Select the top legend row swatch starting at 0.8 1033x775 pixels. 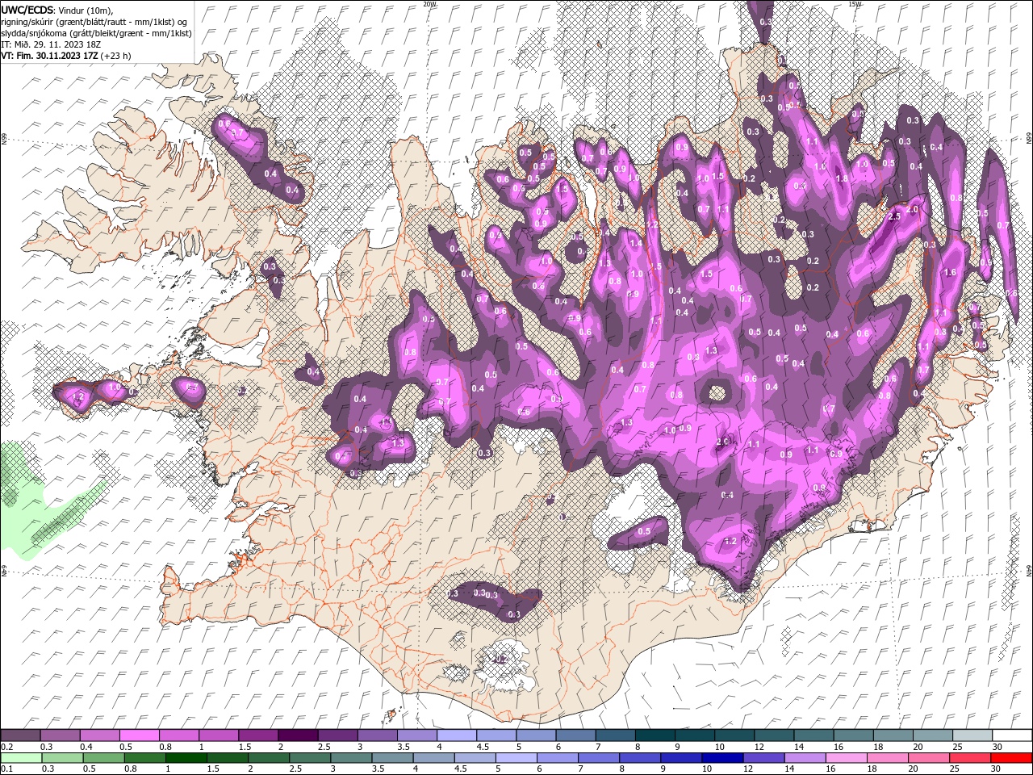[x=178, y=735]
